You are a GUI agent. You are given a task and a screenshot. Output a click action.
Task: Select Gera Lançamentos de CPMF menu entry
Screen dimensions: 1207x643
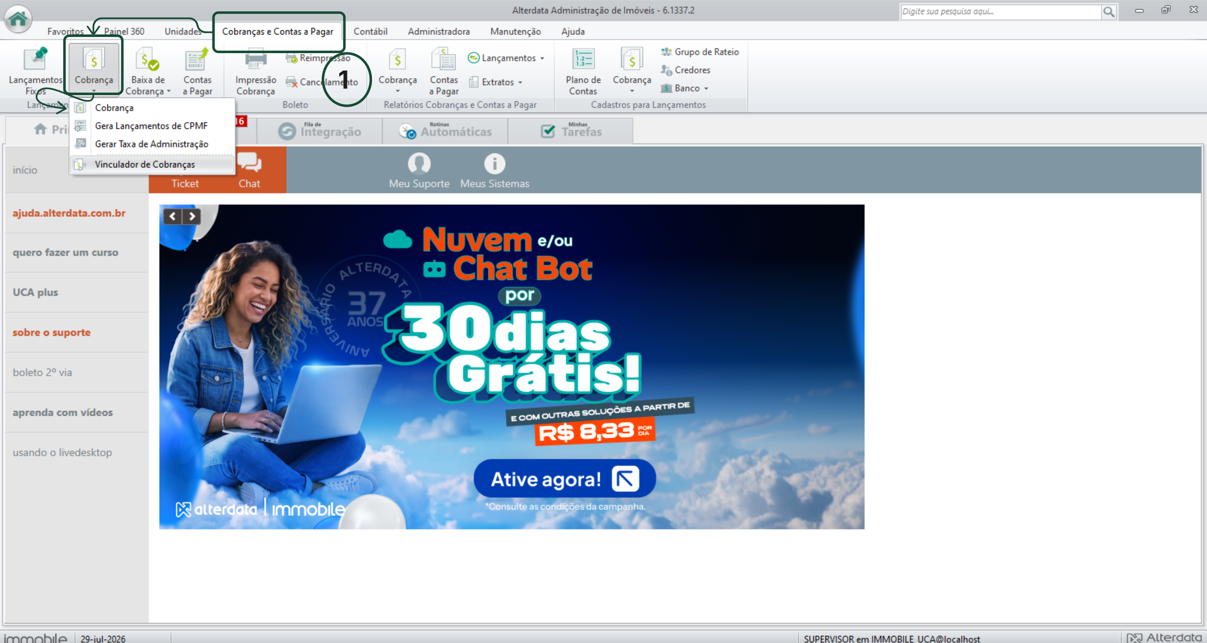(152, 126)
